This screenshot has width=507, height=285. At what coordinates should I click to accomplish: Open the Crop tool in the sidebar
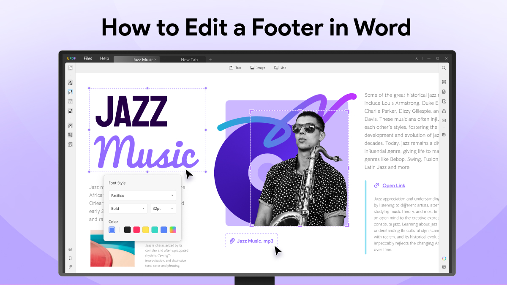(x=70, y=135)
